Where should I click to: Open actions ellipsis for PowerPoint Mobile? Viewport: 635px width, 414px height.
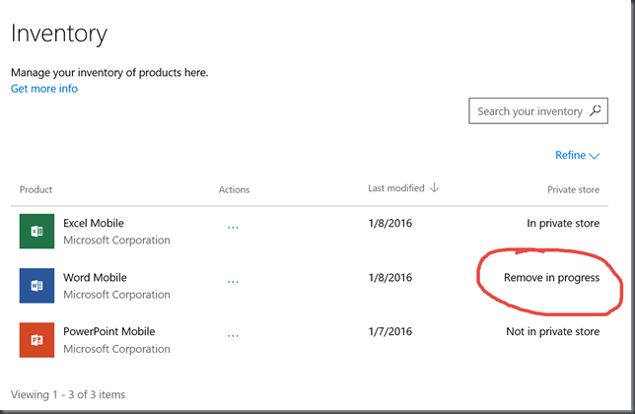click(x=233, y=335)
